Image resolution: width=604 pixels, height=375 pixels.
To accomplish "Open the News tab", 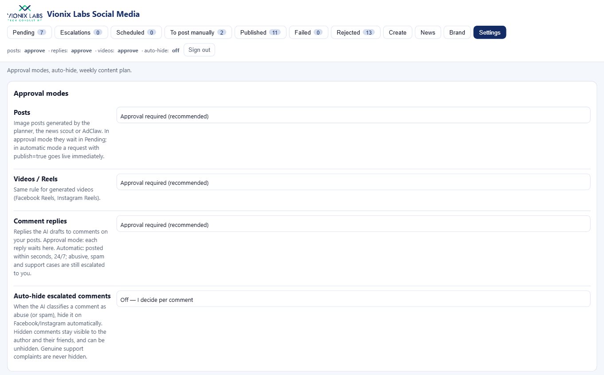I will click(x=428, y=32).
